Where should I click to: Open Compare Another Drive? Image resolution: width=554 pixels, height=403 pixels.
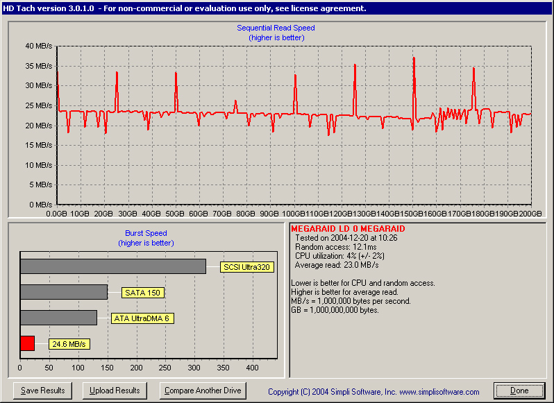[203, 391]
